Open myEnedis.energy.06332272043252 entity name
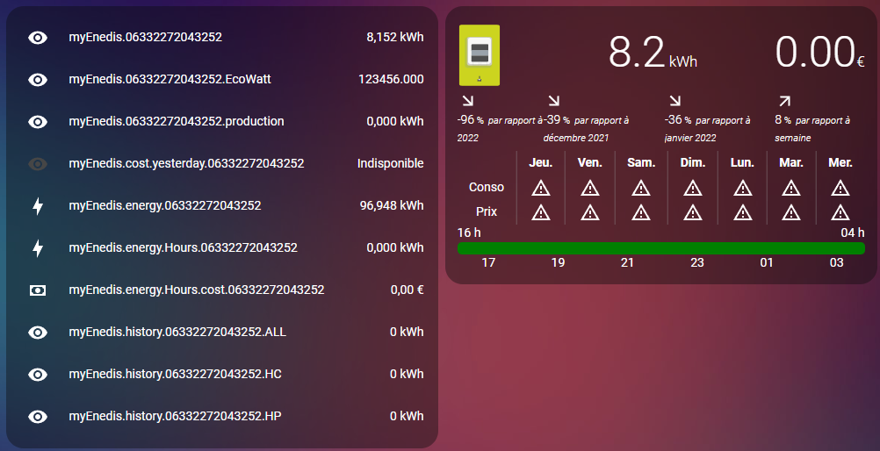The height and width of the screenshot is (451, 880). pos(165,205)
